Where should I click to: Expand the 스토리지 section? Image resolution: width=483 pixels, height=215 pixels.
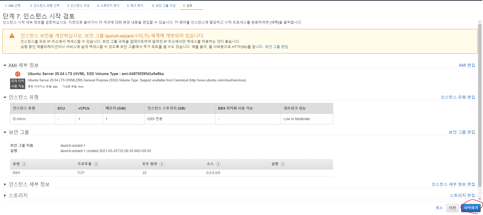pos(5,195)
